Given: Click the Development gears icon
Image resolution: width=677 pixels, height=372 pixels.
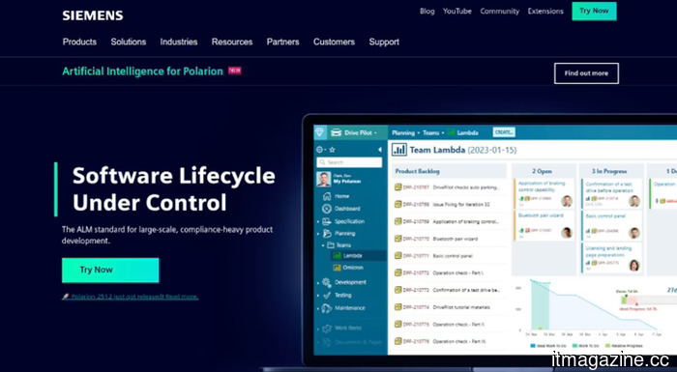Looking at the screenshot, I should (327, 283).
